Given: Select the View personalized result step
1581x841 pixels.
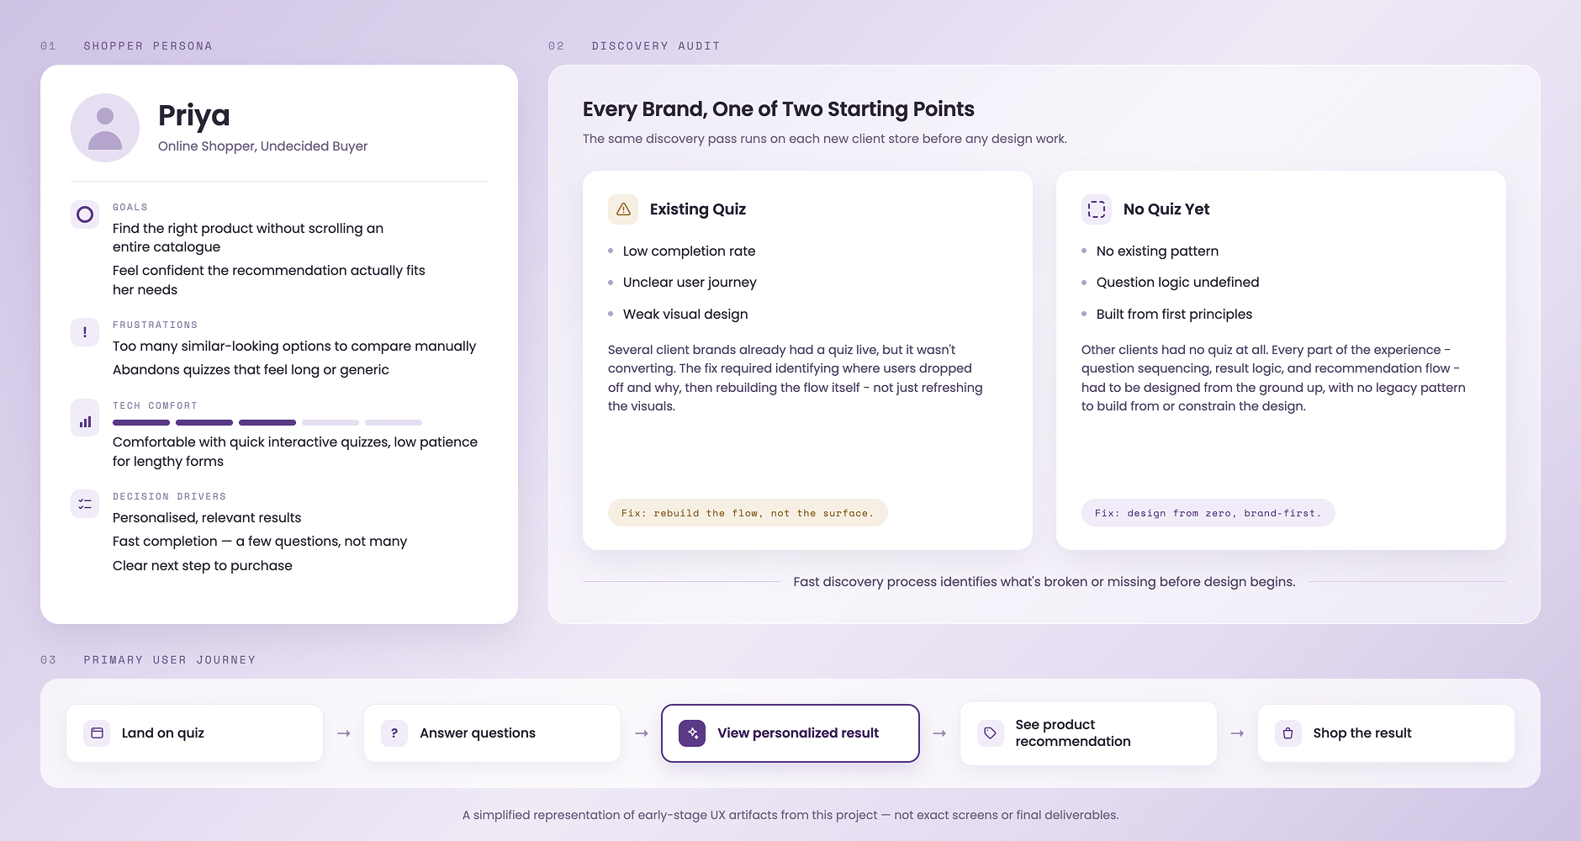Looking at the screenshot, I should tap(790, 733).
